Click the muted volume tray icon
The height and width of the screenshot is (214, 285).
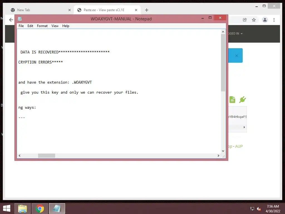coord(259,208)
